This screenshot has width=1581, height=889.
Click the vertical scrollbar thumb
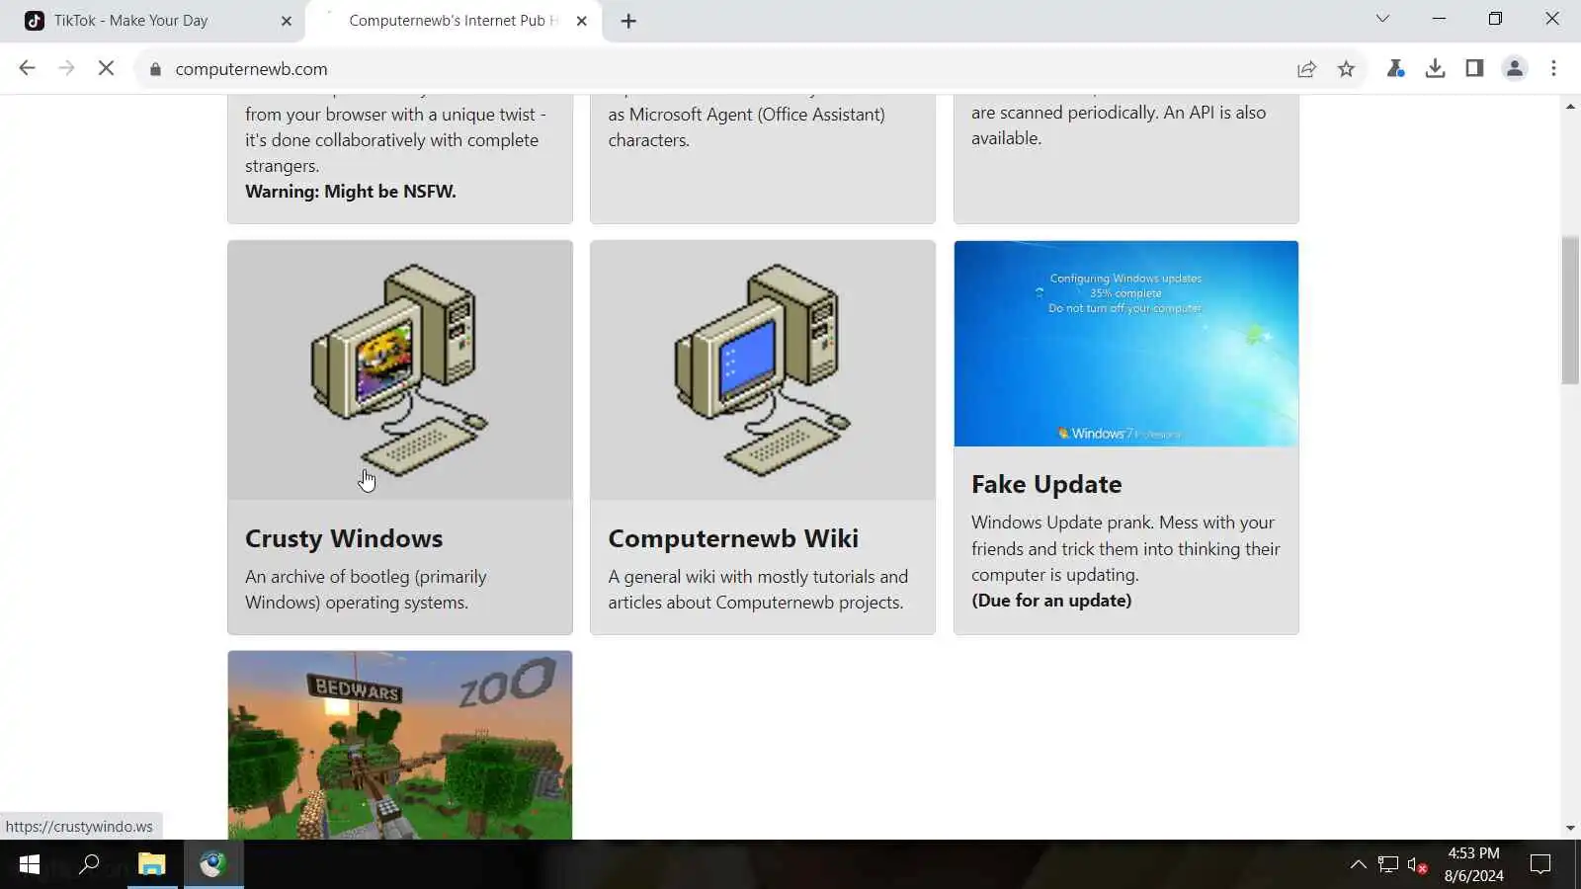[1570, 310]
